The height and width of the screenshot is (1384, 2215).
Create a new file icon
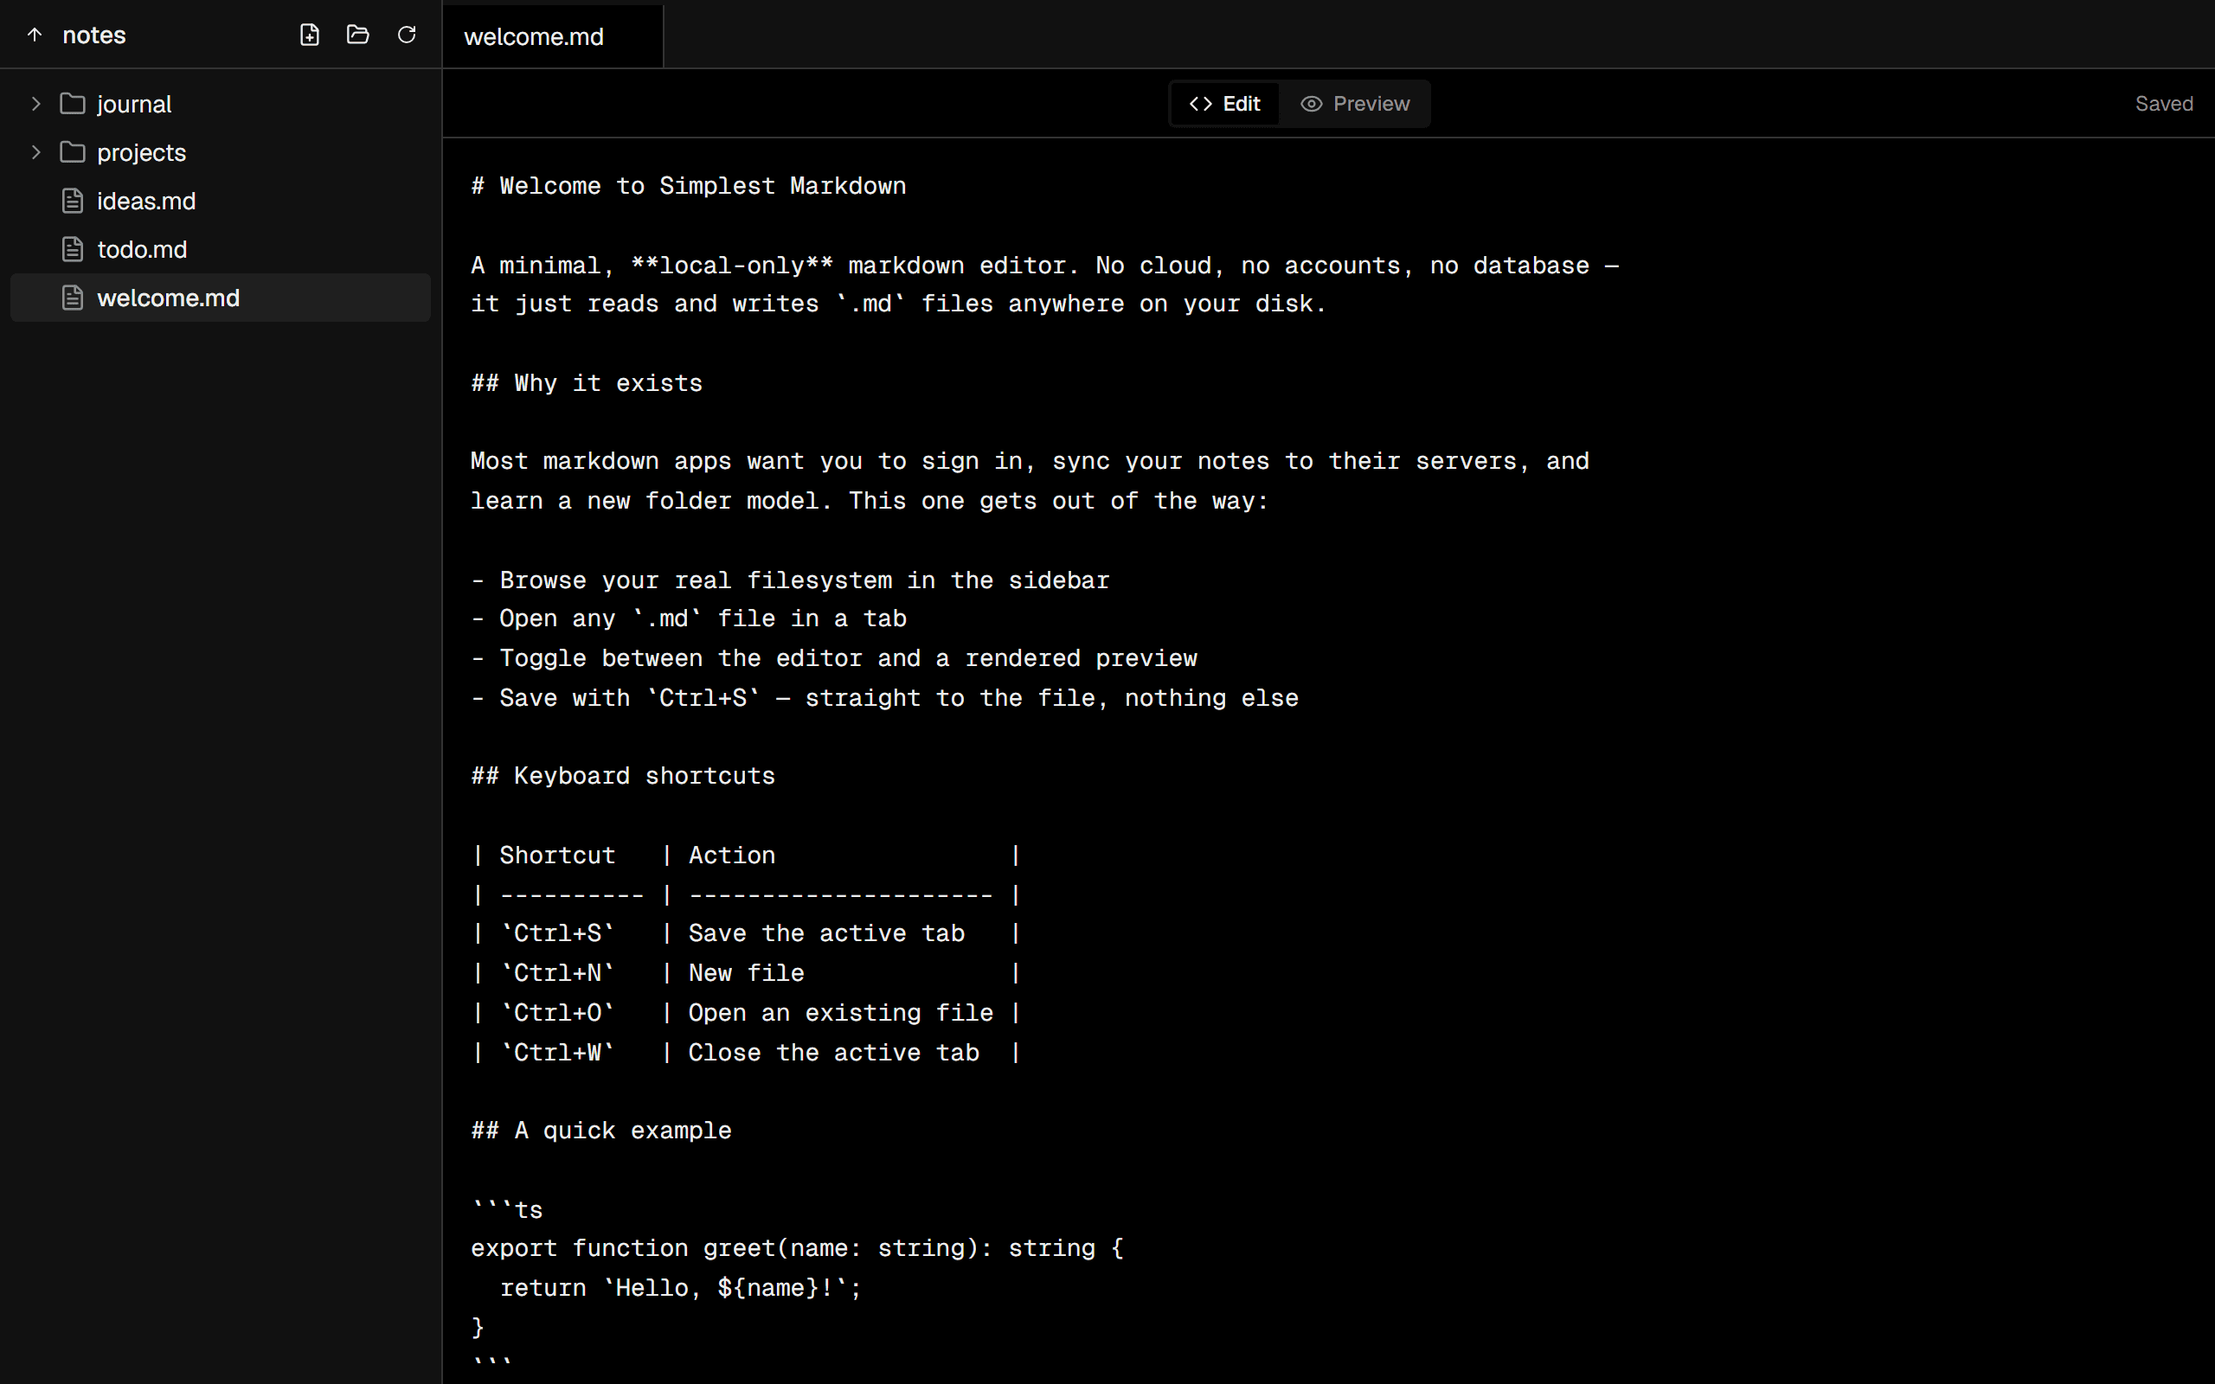click(x=310, y=35)
